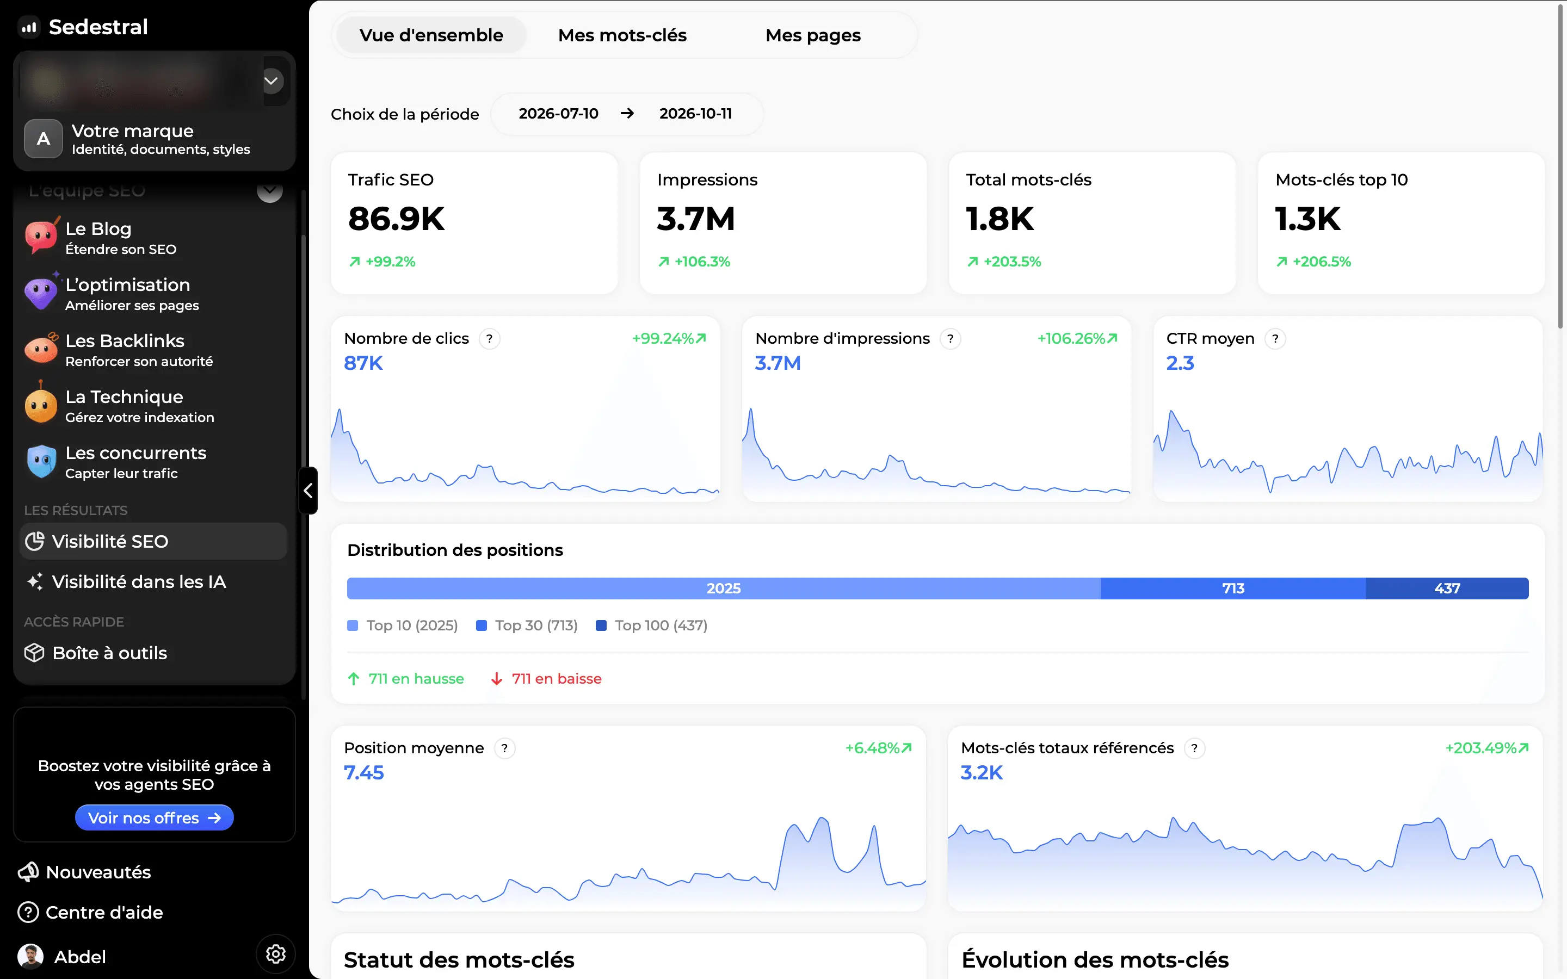Expand the workspace selector chevron
The width and height of the screenshot is (1567, 979).
click(272, 81)
